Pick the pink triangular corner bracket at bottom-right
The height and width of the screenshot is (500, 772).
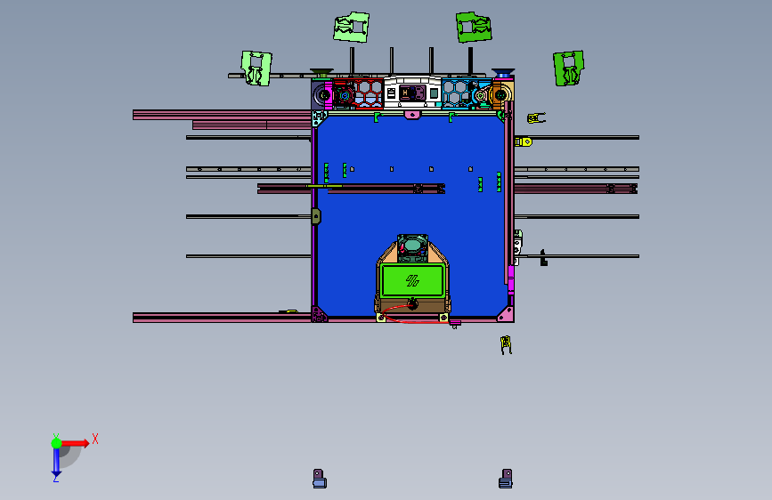tap(506, 314)
